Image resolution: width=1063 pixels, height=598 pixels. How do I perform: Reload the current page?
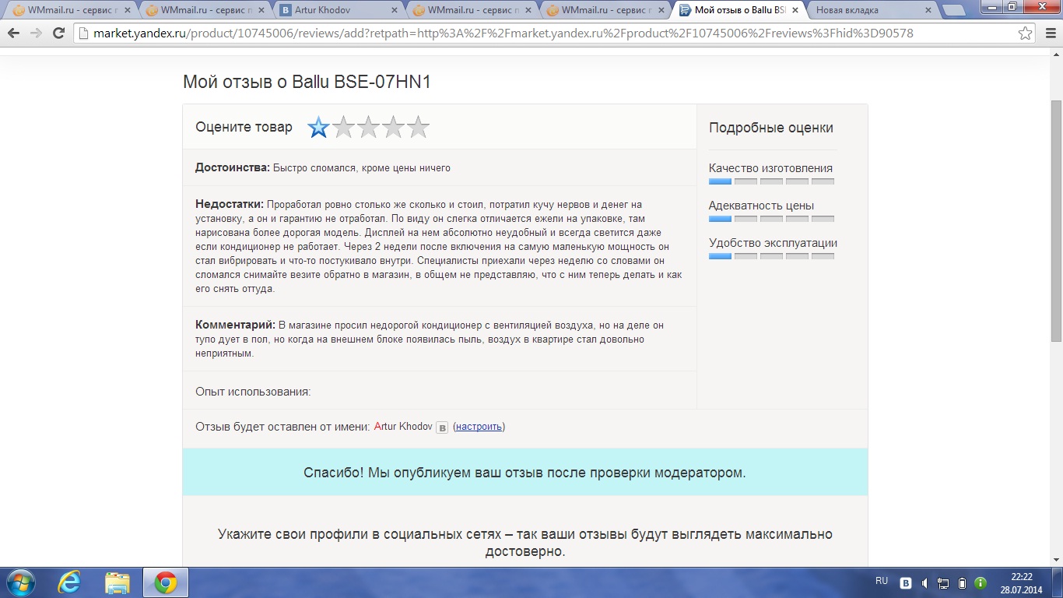[58, 33]
